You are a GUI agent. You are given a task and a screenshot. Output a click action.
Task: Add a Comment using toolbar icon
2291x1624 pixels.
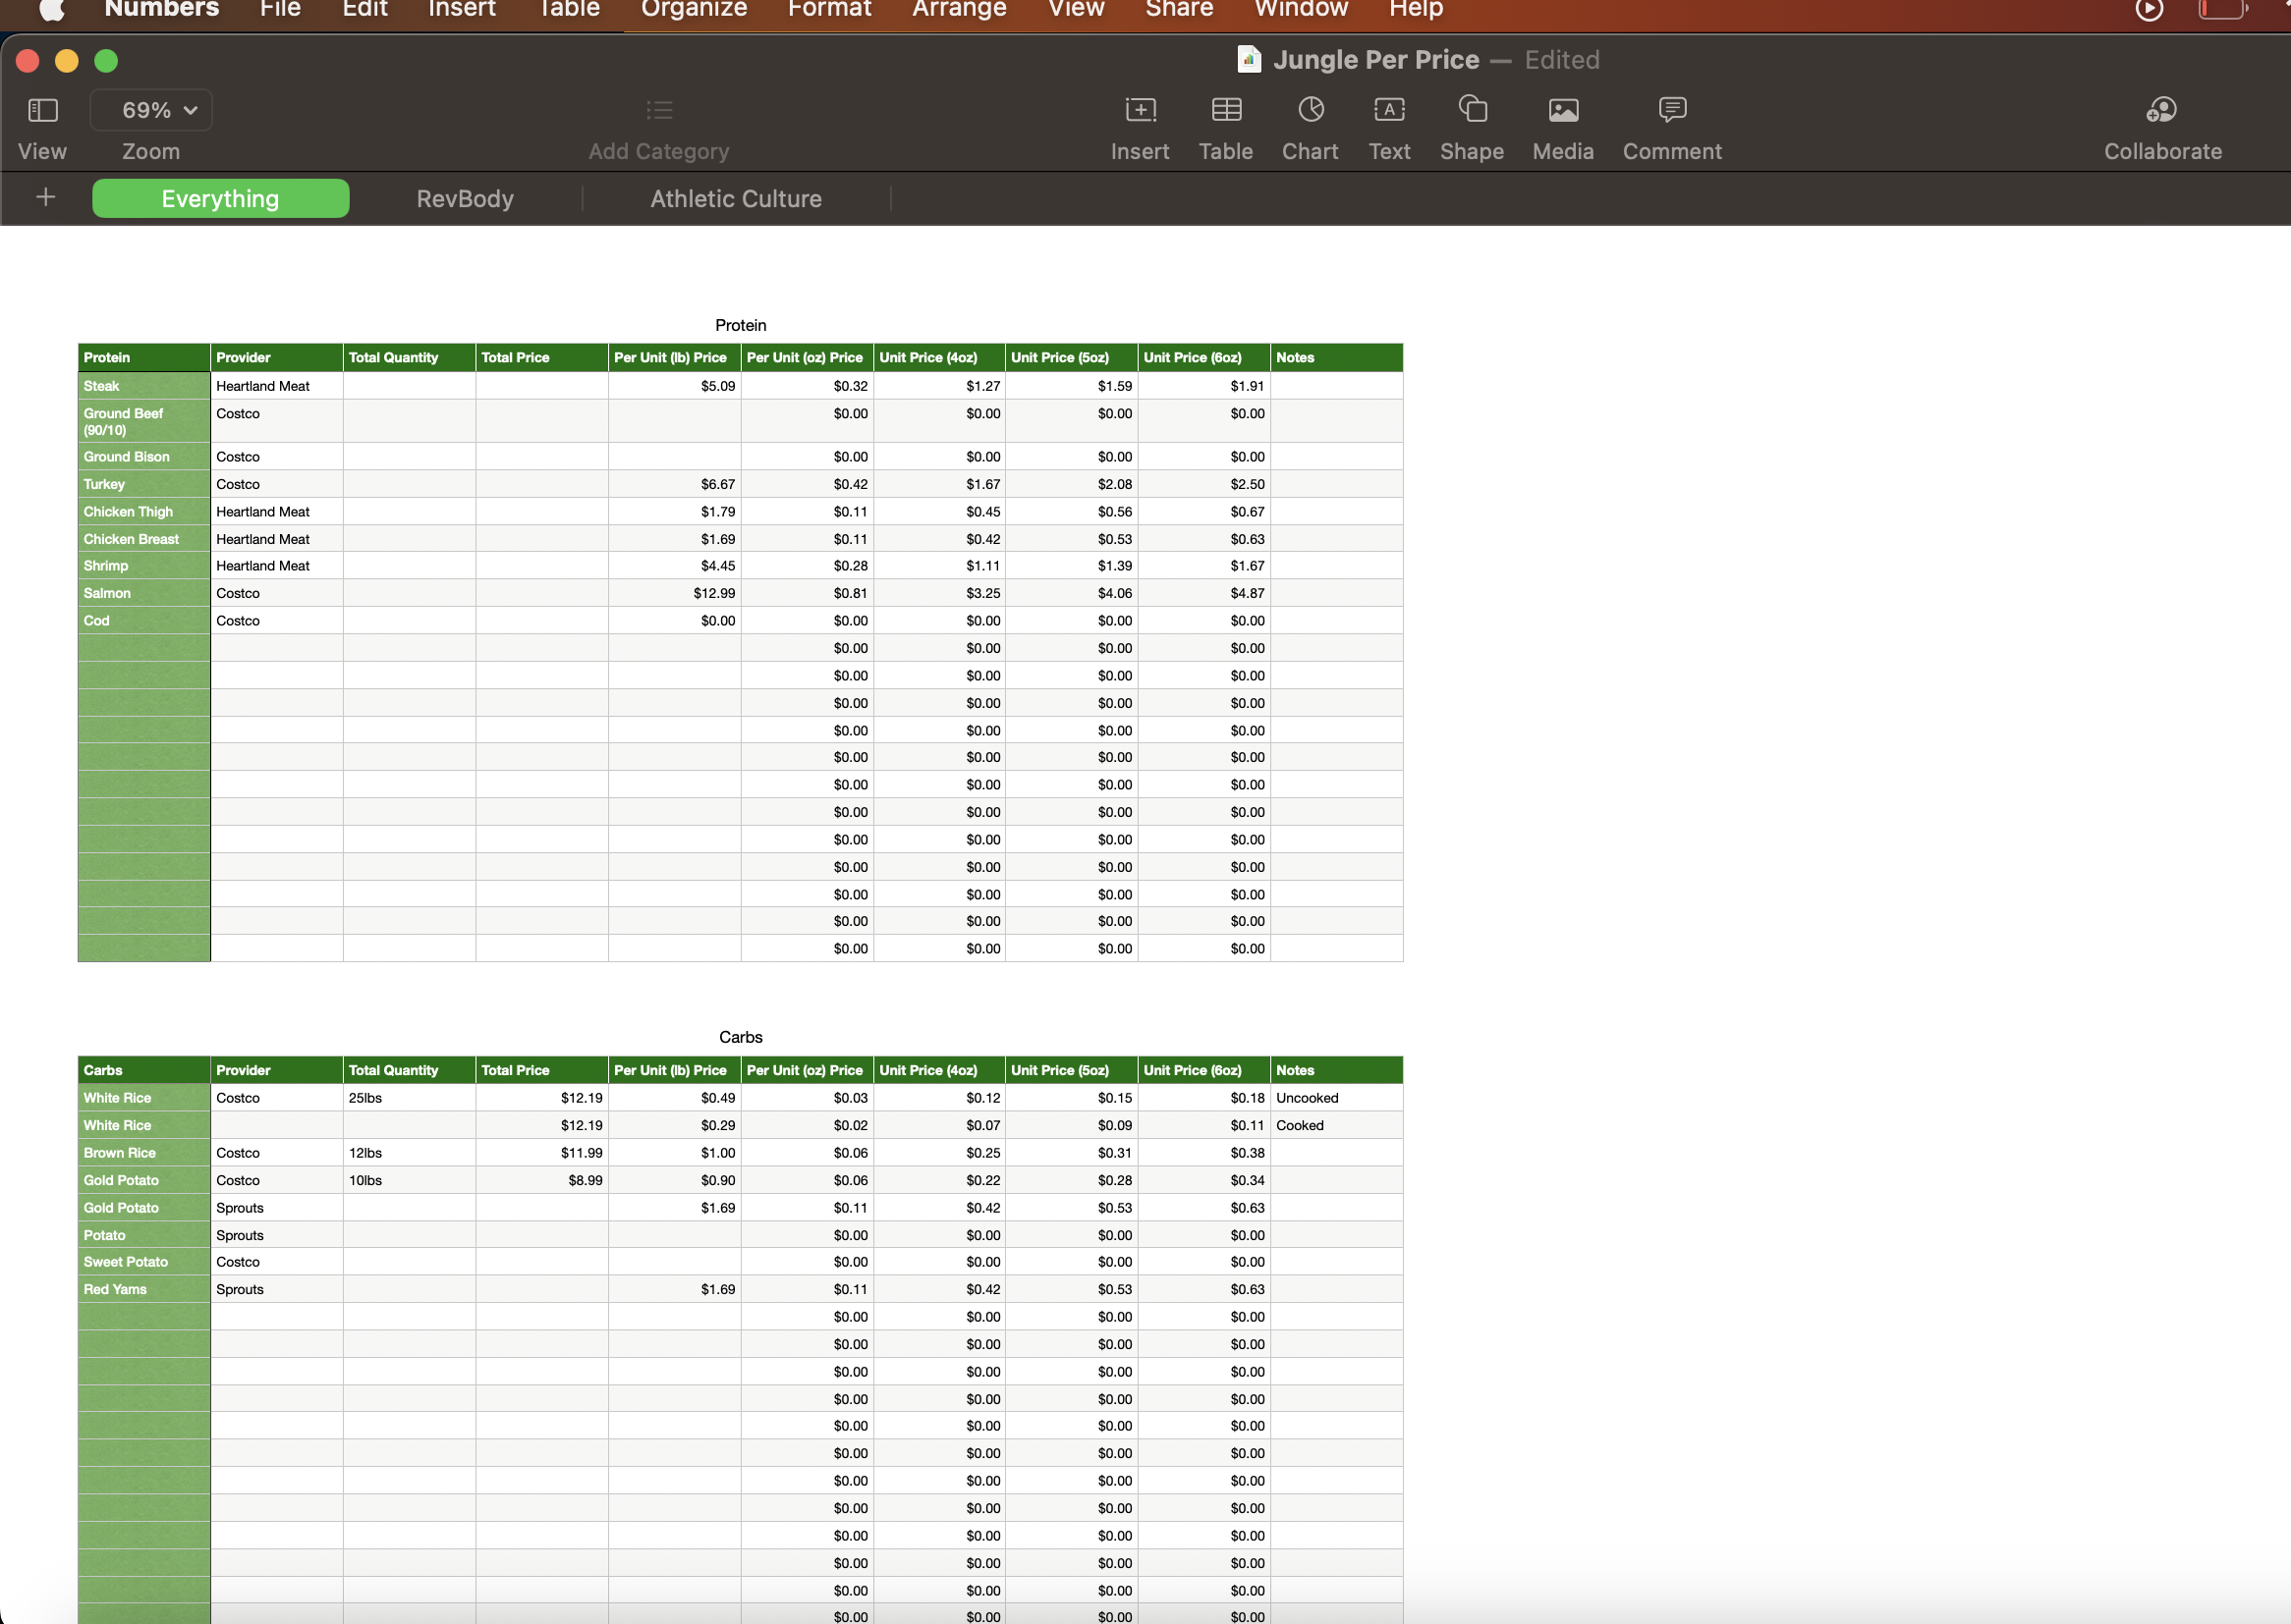click(1672, 110)
